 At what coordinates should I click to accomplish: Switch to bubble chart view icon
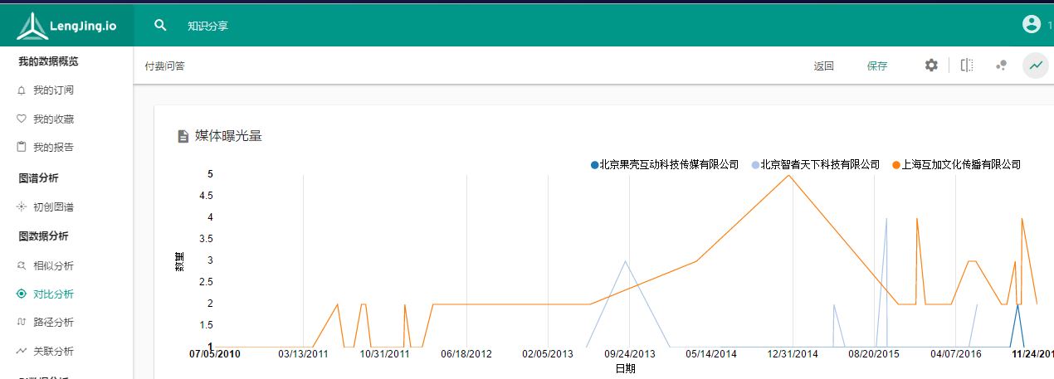pyautogui.click(x=1002, y=66)
